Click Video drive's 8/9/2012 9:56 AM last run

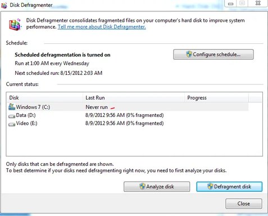[x=124, y=123]
